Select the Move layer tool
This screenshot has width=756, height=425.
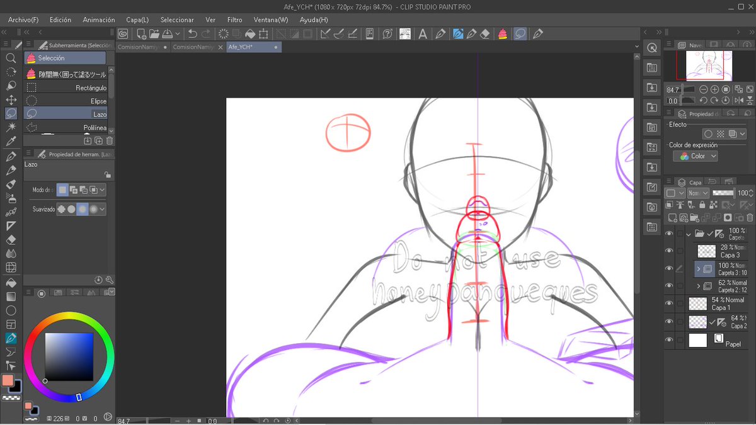11,99
